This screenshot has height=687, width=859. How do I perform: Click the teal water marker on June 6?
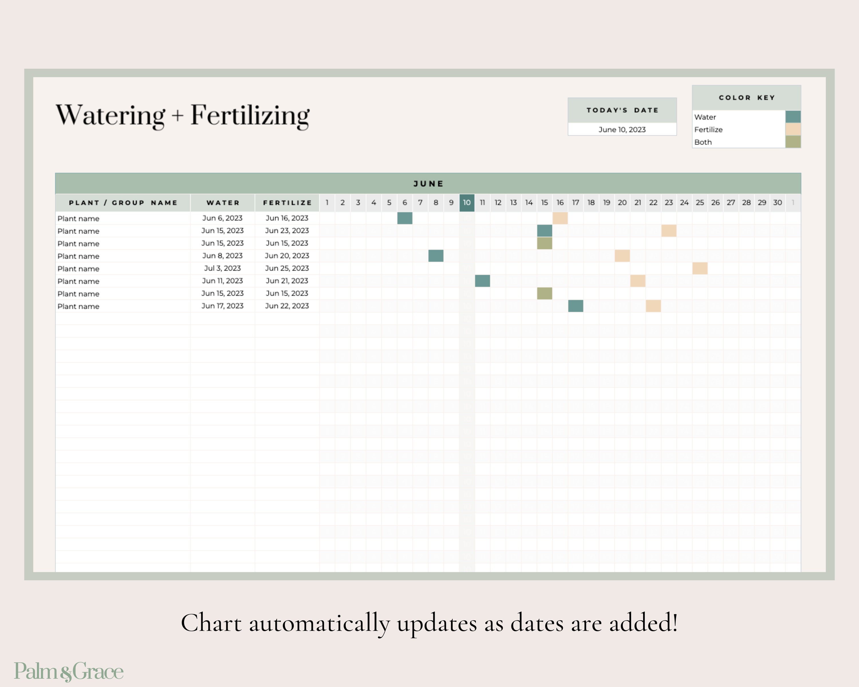click(x=404, y=218)
